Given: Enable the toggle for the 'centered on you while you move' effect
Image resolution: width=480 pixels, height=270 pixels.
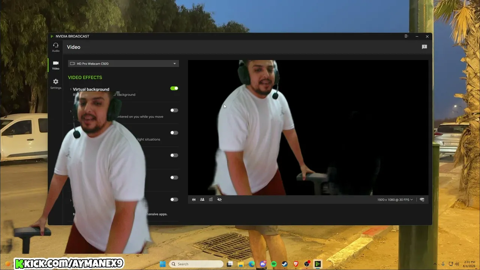Looking at the screenshot, I should pyautogui.click(x=174, y=110).
